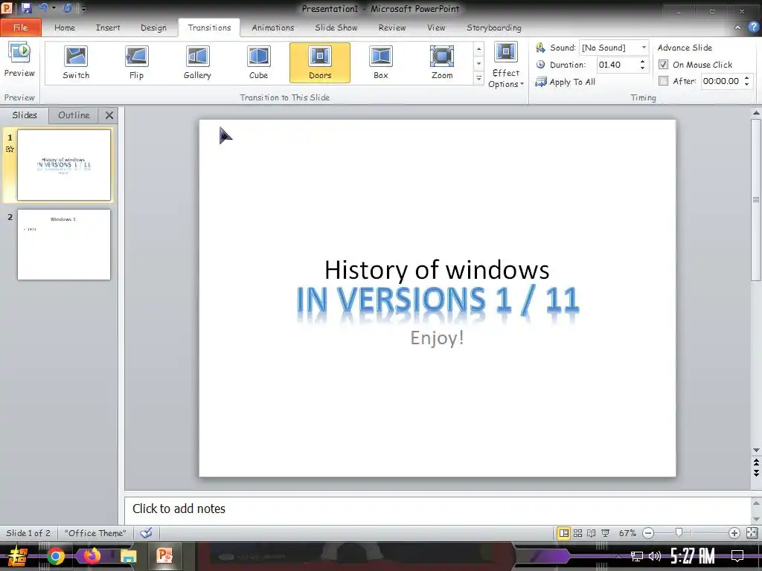Click the Undo icon in quick access toolbar
The width and height of the screenshot is (762, 571).
[x=42, y=7]
